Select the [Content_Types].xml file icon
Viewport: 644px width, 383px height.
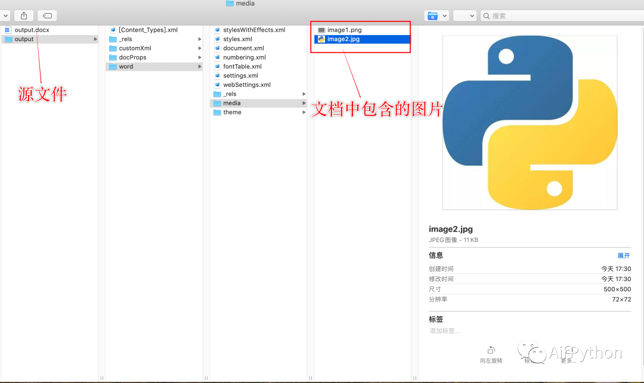click(113, 30)
